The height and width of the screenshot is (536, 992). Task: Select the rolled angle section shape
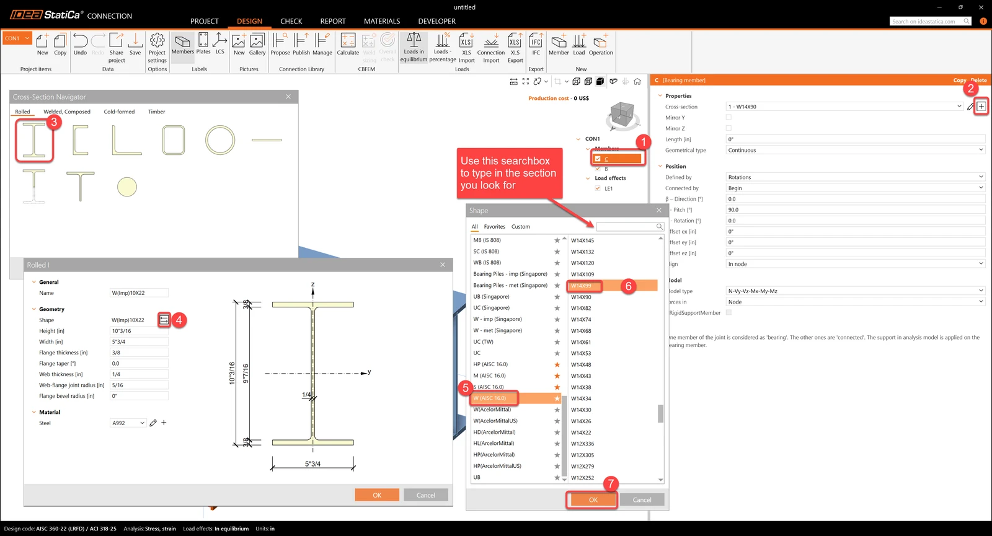pyautogui.click(x=126, y=140)
